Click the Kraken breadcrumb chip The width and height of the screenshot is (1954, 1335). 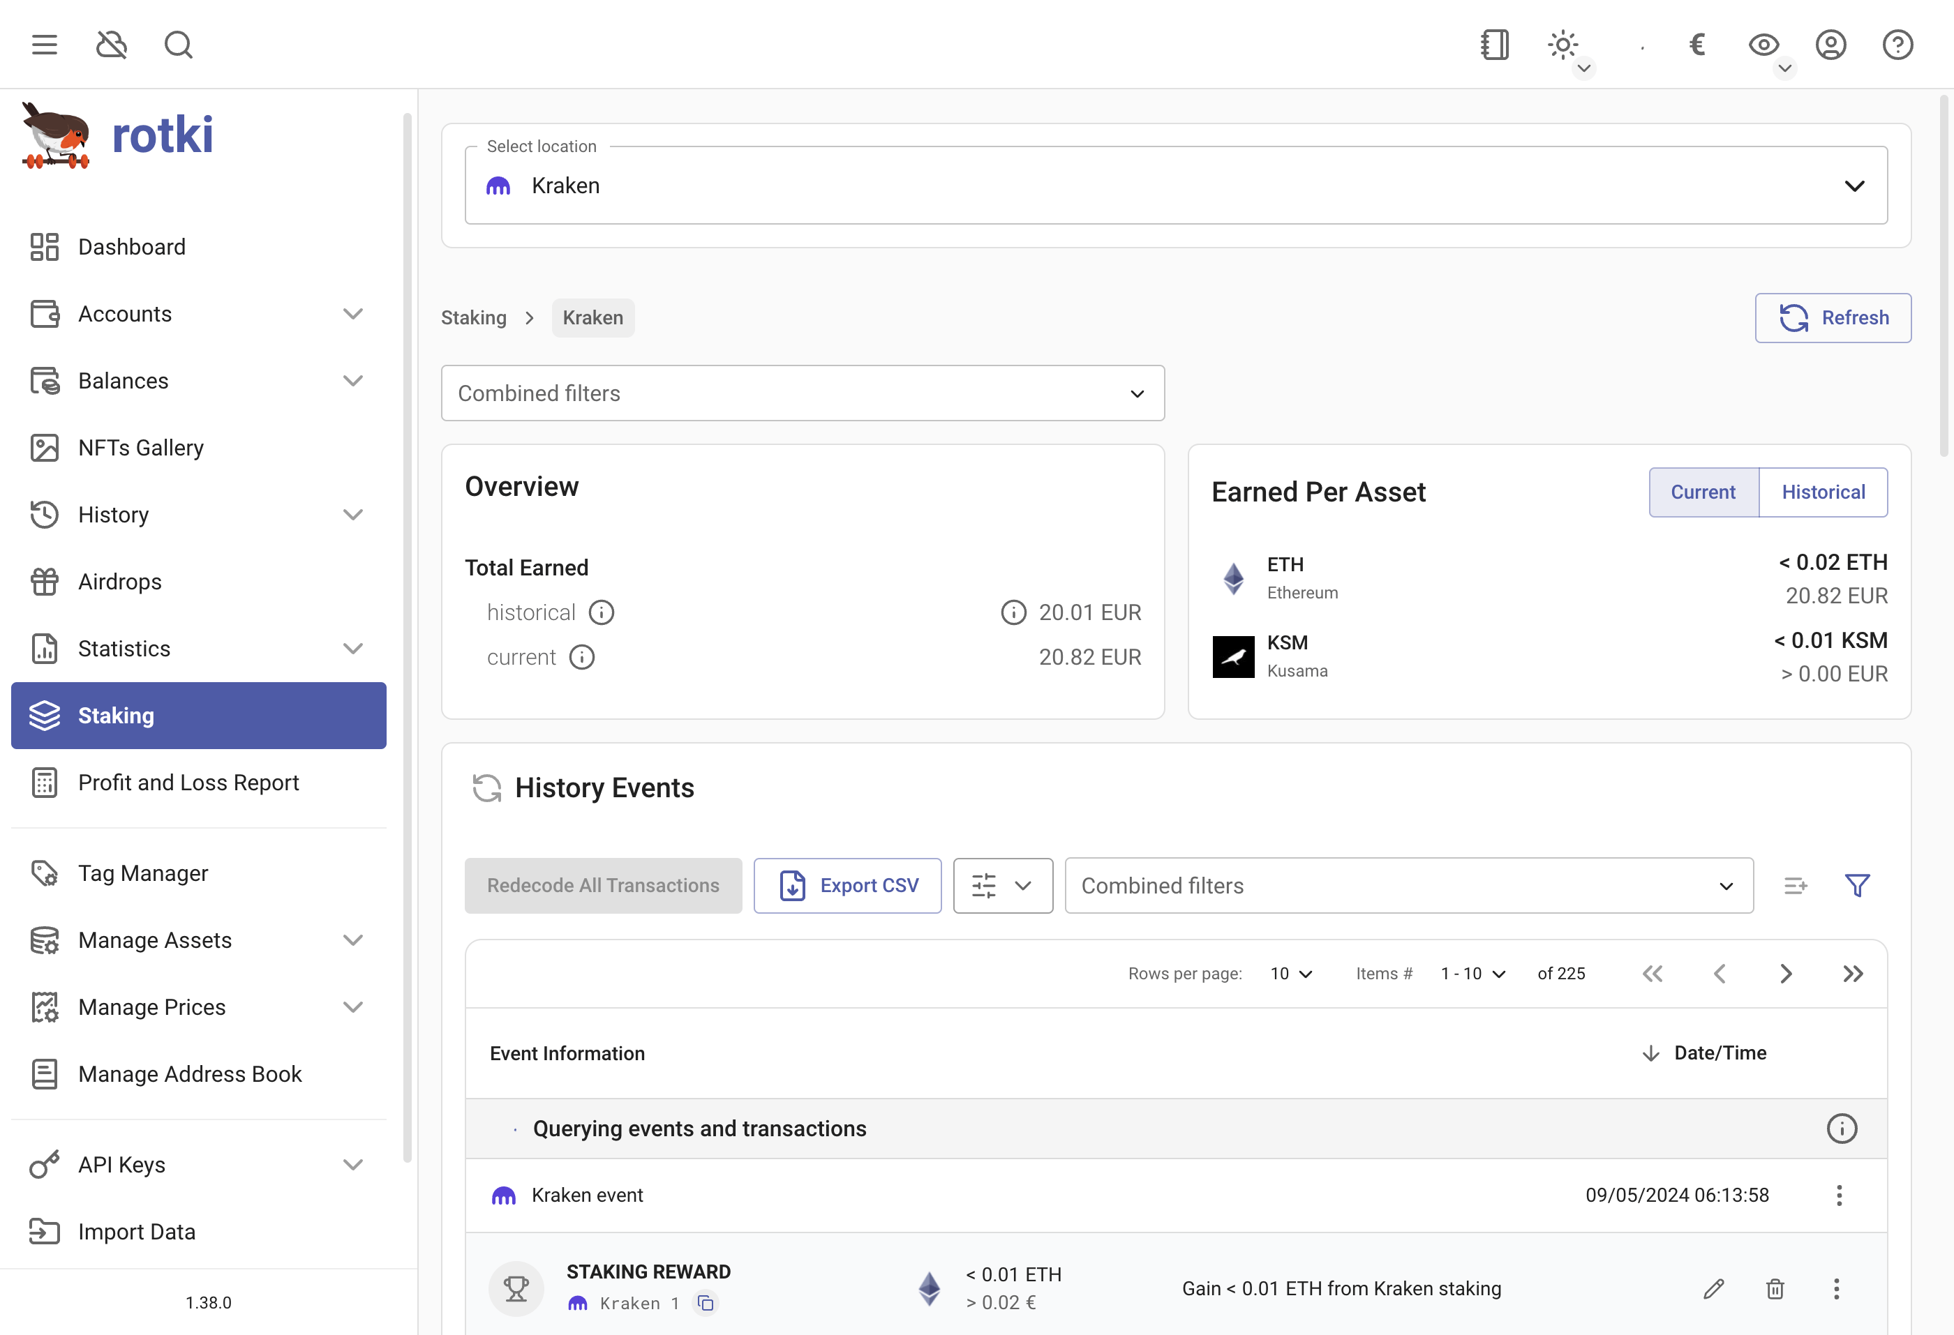pos(592,317)
